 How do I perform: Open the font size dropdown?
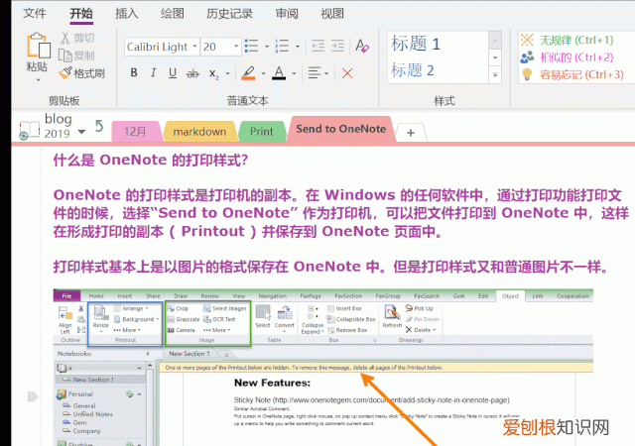pyautogui.click(x=236, y=47)
